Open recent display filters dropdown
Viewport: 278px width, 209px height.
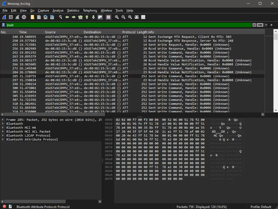pyautogui.click(x=266, y=25)
